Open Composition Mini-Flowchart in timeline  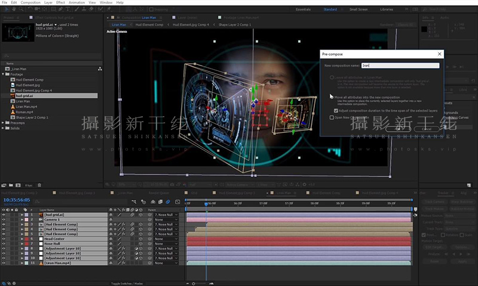click(x=134, y=201)
